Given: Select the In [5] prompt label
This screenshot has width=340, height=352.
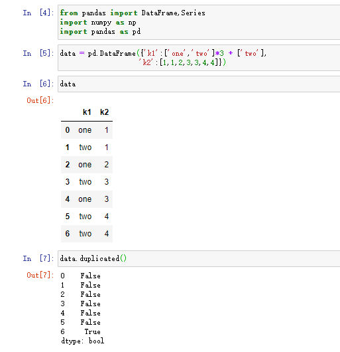Looking at the screenshot, I should [x=38, y=53].
